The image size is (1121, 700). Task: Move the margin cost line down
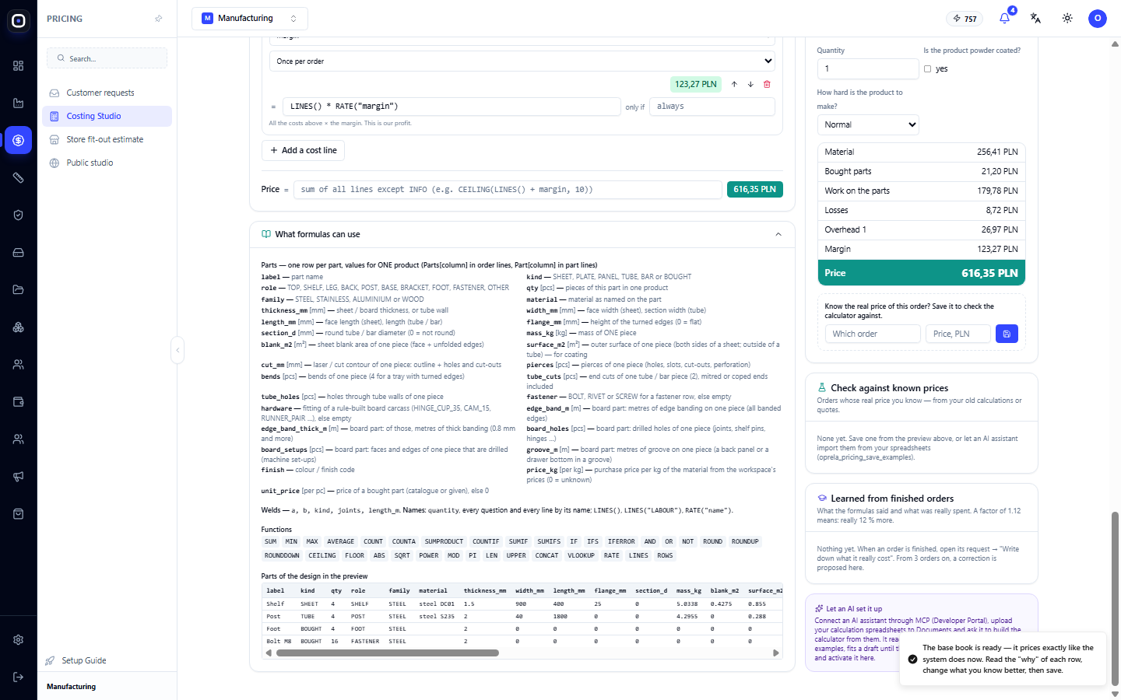tap(750, 84)
